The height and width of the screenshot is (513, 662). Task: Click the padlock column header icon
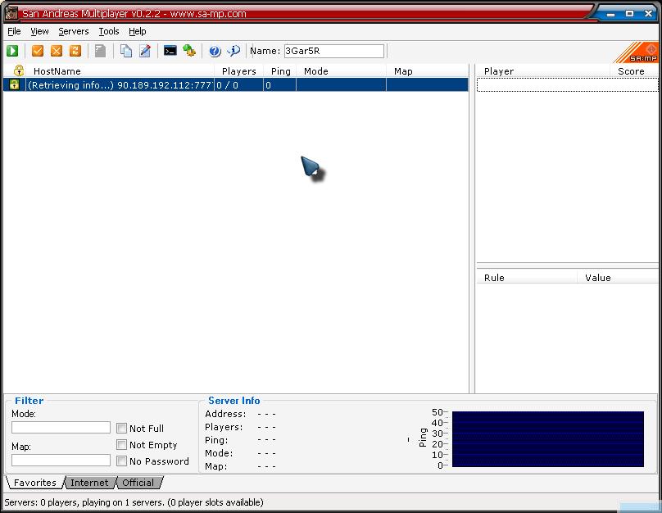coord(19,70)
